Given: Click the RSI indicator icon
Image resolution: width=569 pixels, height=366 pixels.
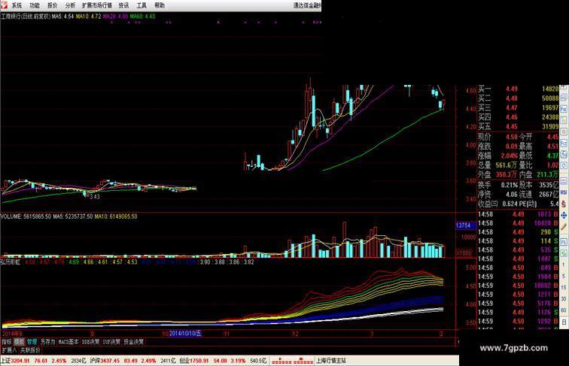Looking at the screenshot, I should coord(564,192).
